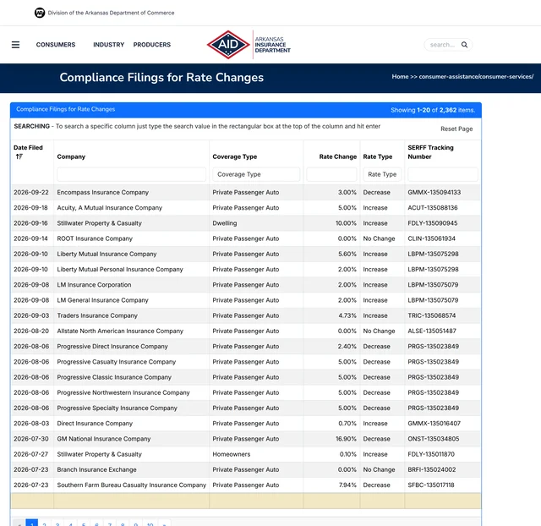This screenshot has height=526, width=541.
Task: Open the INDUSTRY menu
Action: tap(108, 45)
